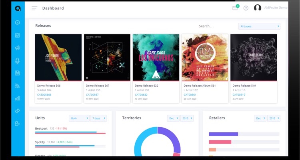Select the 'Demo Release 566' title
The height and width of the screenshot is (160, 300).
coord(49,86)
